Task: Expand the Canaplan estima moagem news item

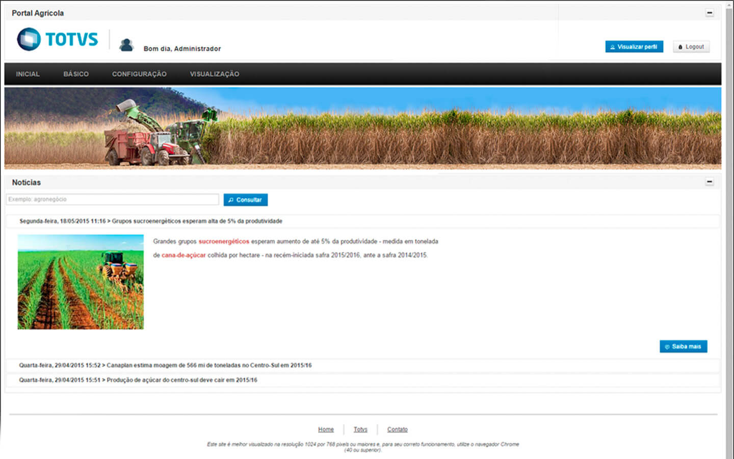Action: (x=165, y=365)
